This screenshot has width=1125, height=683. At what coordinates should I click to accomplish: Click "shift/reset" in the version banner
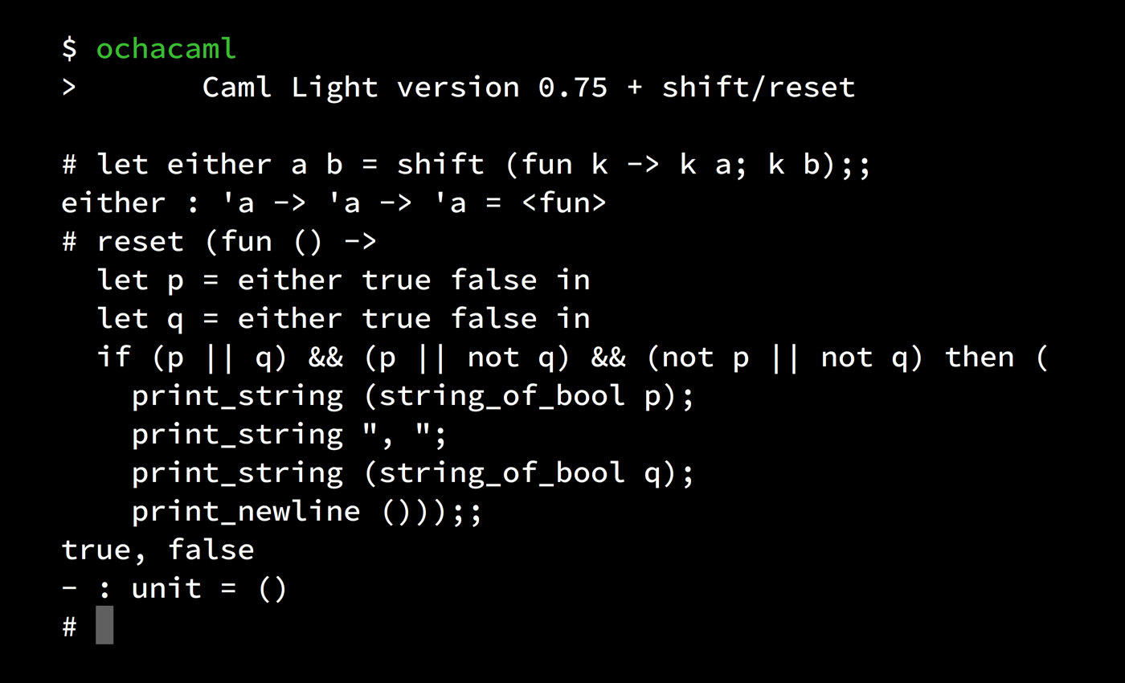point(758,87)
